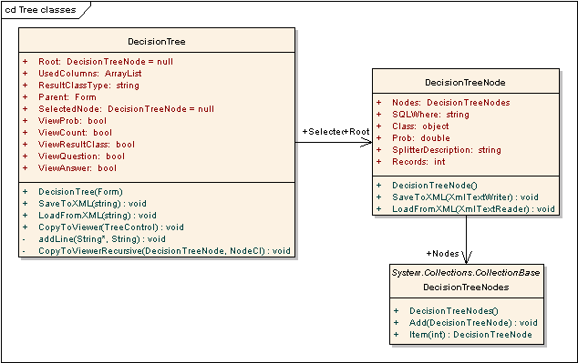Select attribute 'ViewCount: bool'
The width and height of the screenshot is (578, 363).
(x=75, y=133)
